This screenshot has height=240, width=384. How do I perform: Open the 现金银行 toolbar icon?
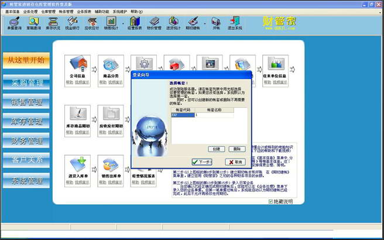pyautogui.click(x=72, y=23)
